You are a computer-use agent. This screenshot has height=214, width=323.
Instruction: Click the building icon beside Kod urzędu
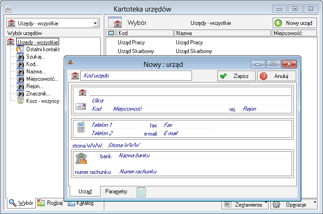[75, 76]
